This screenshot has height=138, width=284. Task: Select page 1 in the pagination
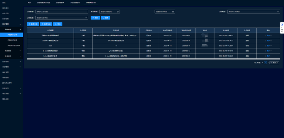click(265, 63)
